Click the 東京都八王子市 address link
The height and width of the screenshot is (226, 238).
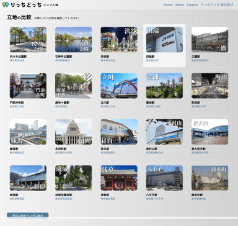154,199
